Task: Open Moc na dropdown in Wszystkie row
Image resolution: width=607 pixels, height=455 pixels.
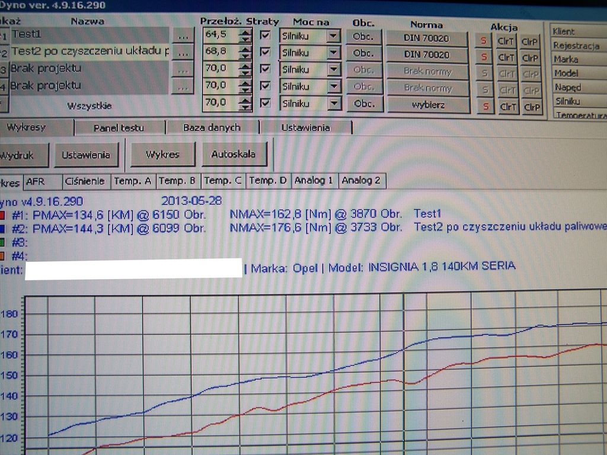Action: 334,104
